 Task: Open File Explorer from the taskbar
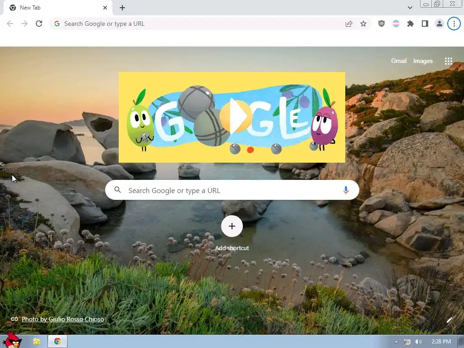tap(37, 342)
